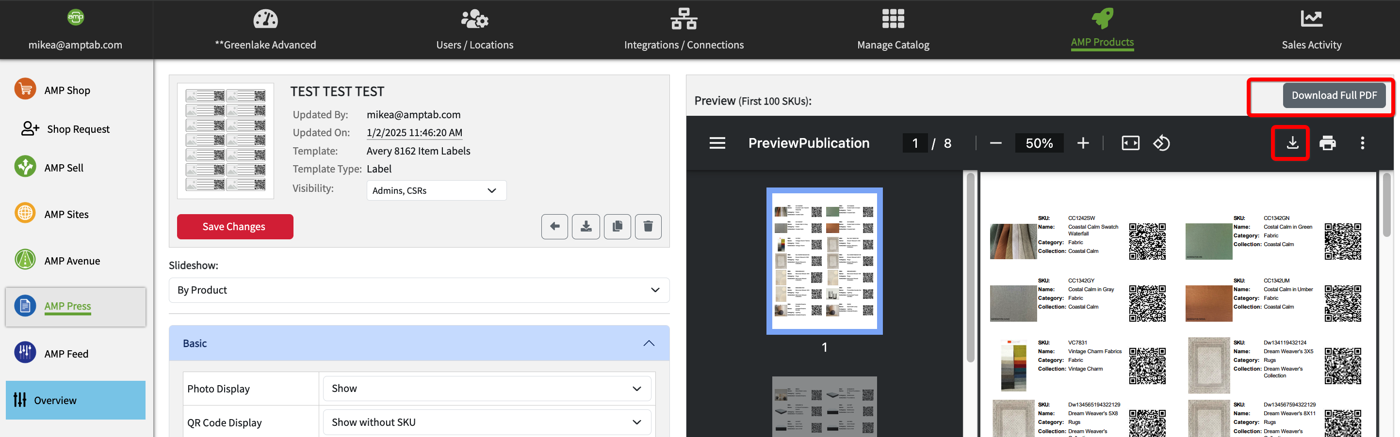Open AMP Press document icon
Image resolution: width=1400 pixels, height=437 pixels.
(x=25, y=306)
